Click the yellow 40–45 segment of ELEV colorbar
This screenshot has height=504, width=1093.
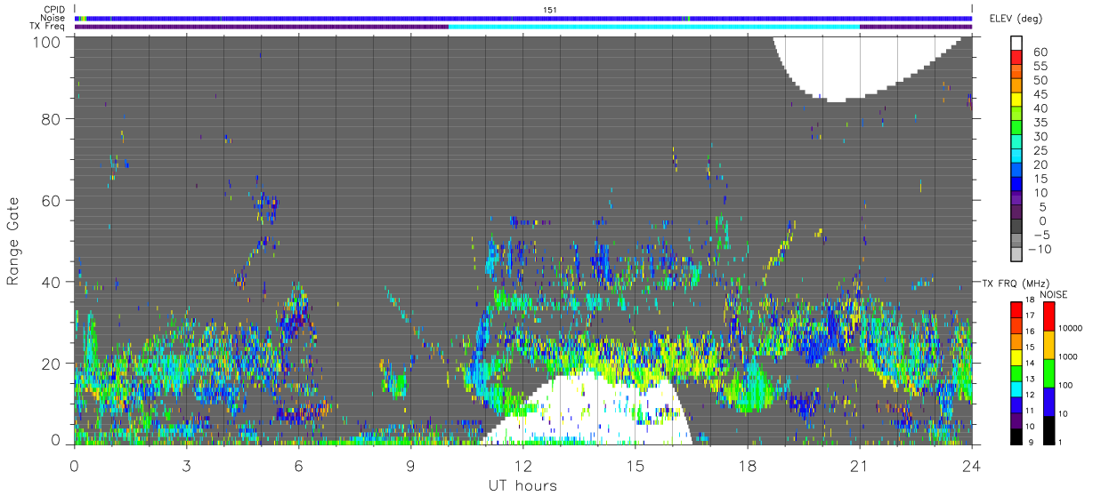click(1016, 101)
